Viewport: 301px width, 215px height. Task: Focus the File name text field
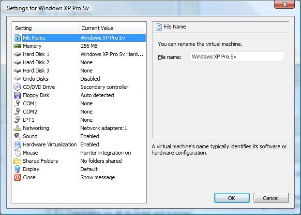pyautogui.click(x=237, y=57)
